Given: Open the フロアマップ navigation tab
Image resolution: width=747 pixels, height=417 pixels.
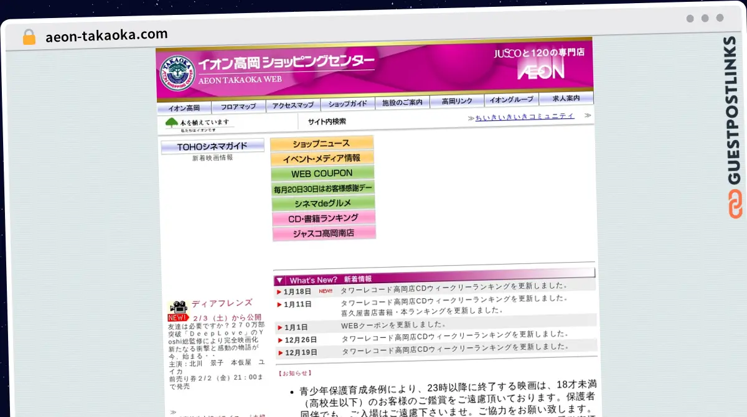Looking at the screenshot, I should click(x=238, y=106).
